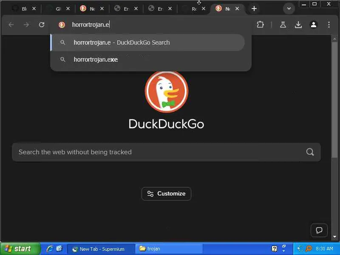Click the scrollbar up arrow

[x=334, y=39]
